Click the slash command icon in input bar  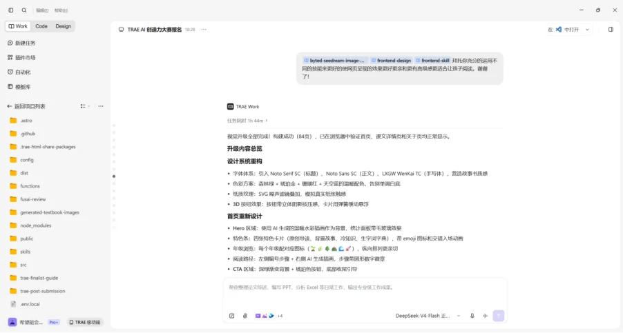pyautogui.click(x=231, y=316)
